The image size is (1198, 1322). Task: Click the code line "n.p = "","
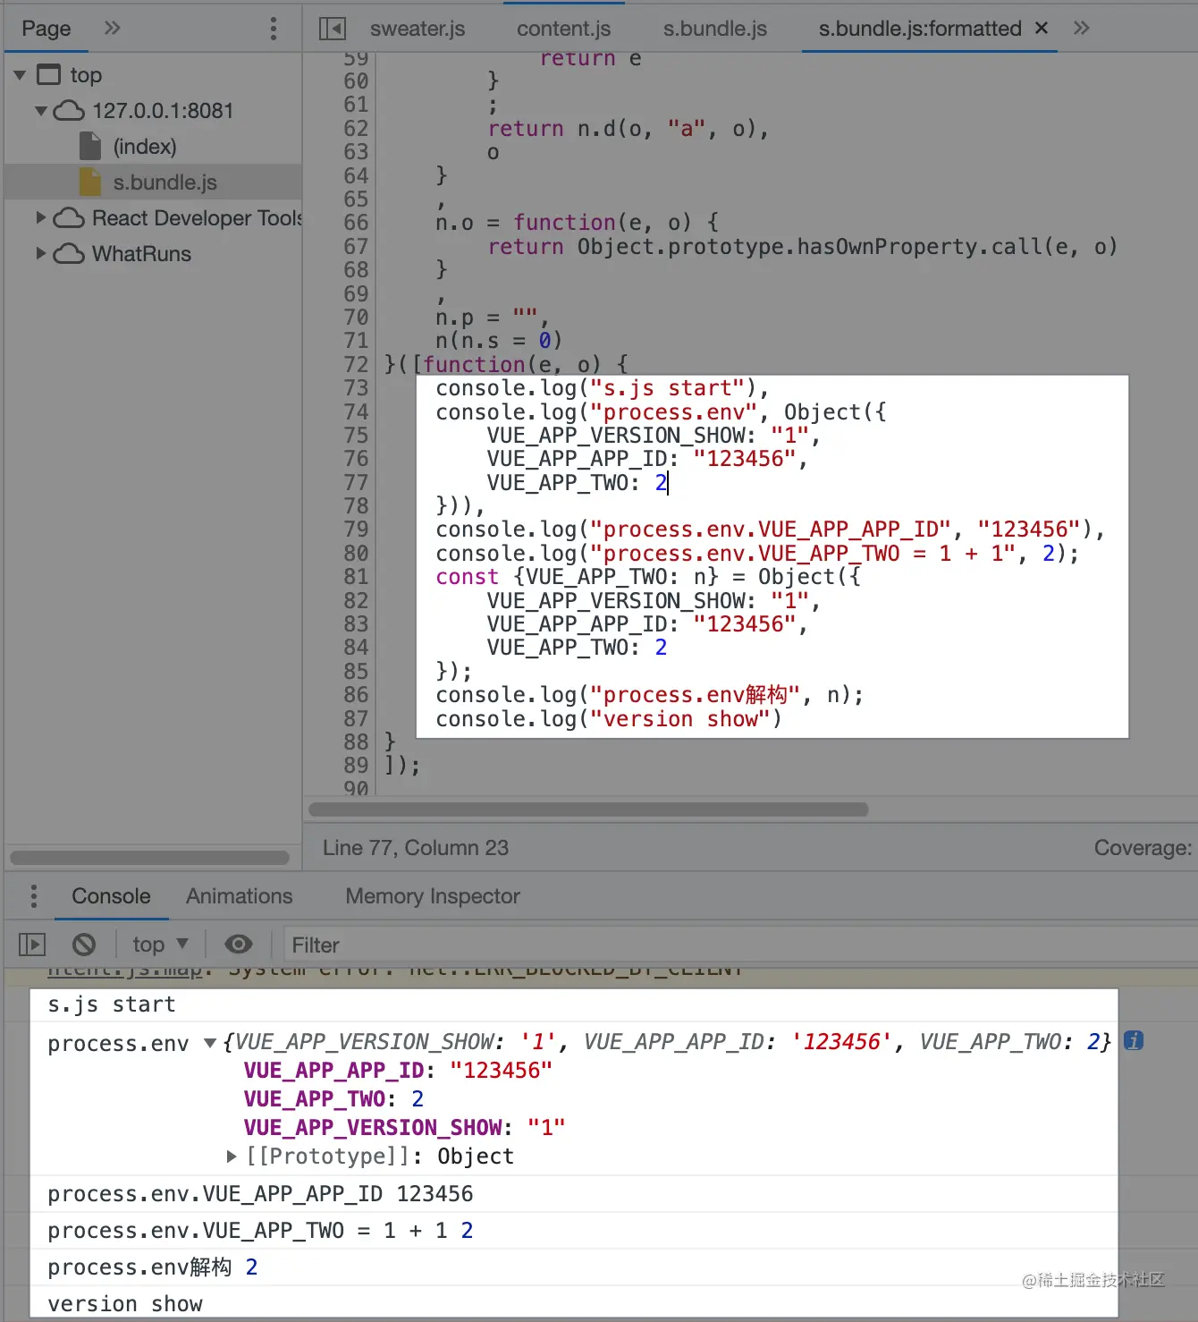tap(493, 318)
